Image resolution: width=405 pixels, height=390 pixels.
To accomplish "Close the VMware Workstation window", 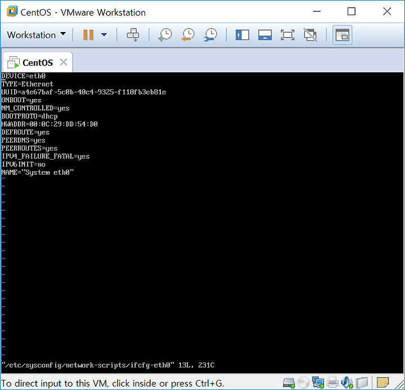I will click(x=387, y=11).
